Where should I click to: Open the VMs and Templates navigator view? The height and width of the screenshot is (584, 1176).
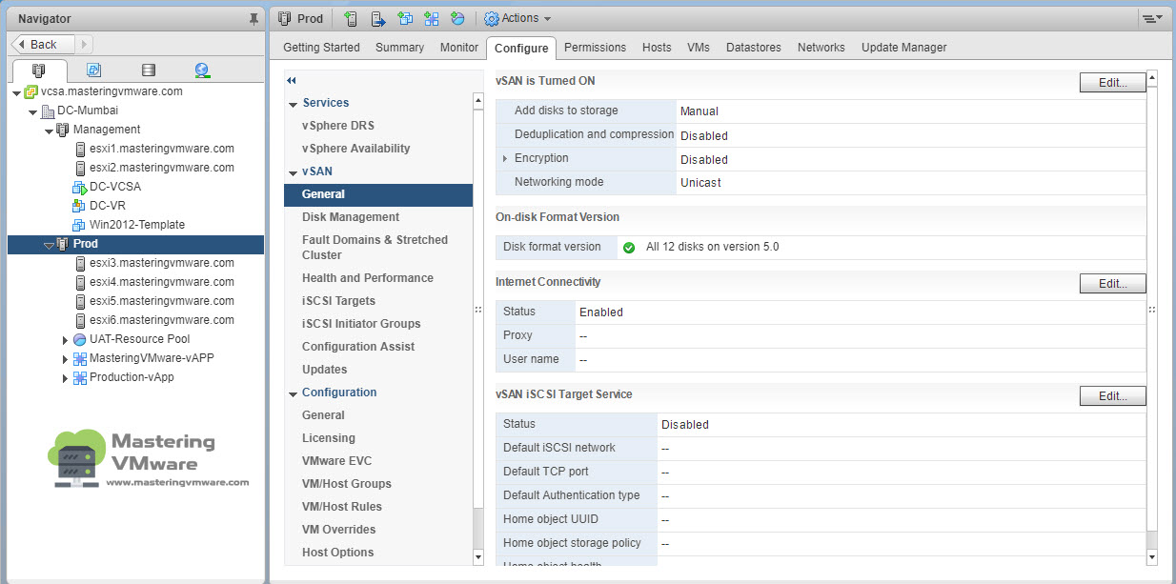tap(93, 70)
